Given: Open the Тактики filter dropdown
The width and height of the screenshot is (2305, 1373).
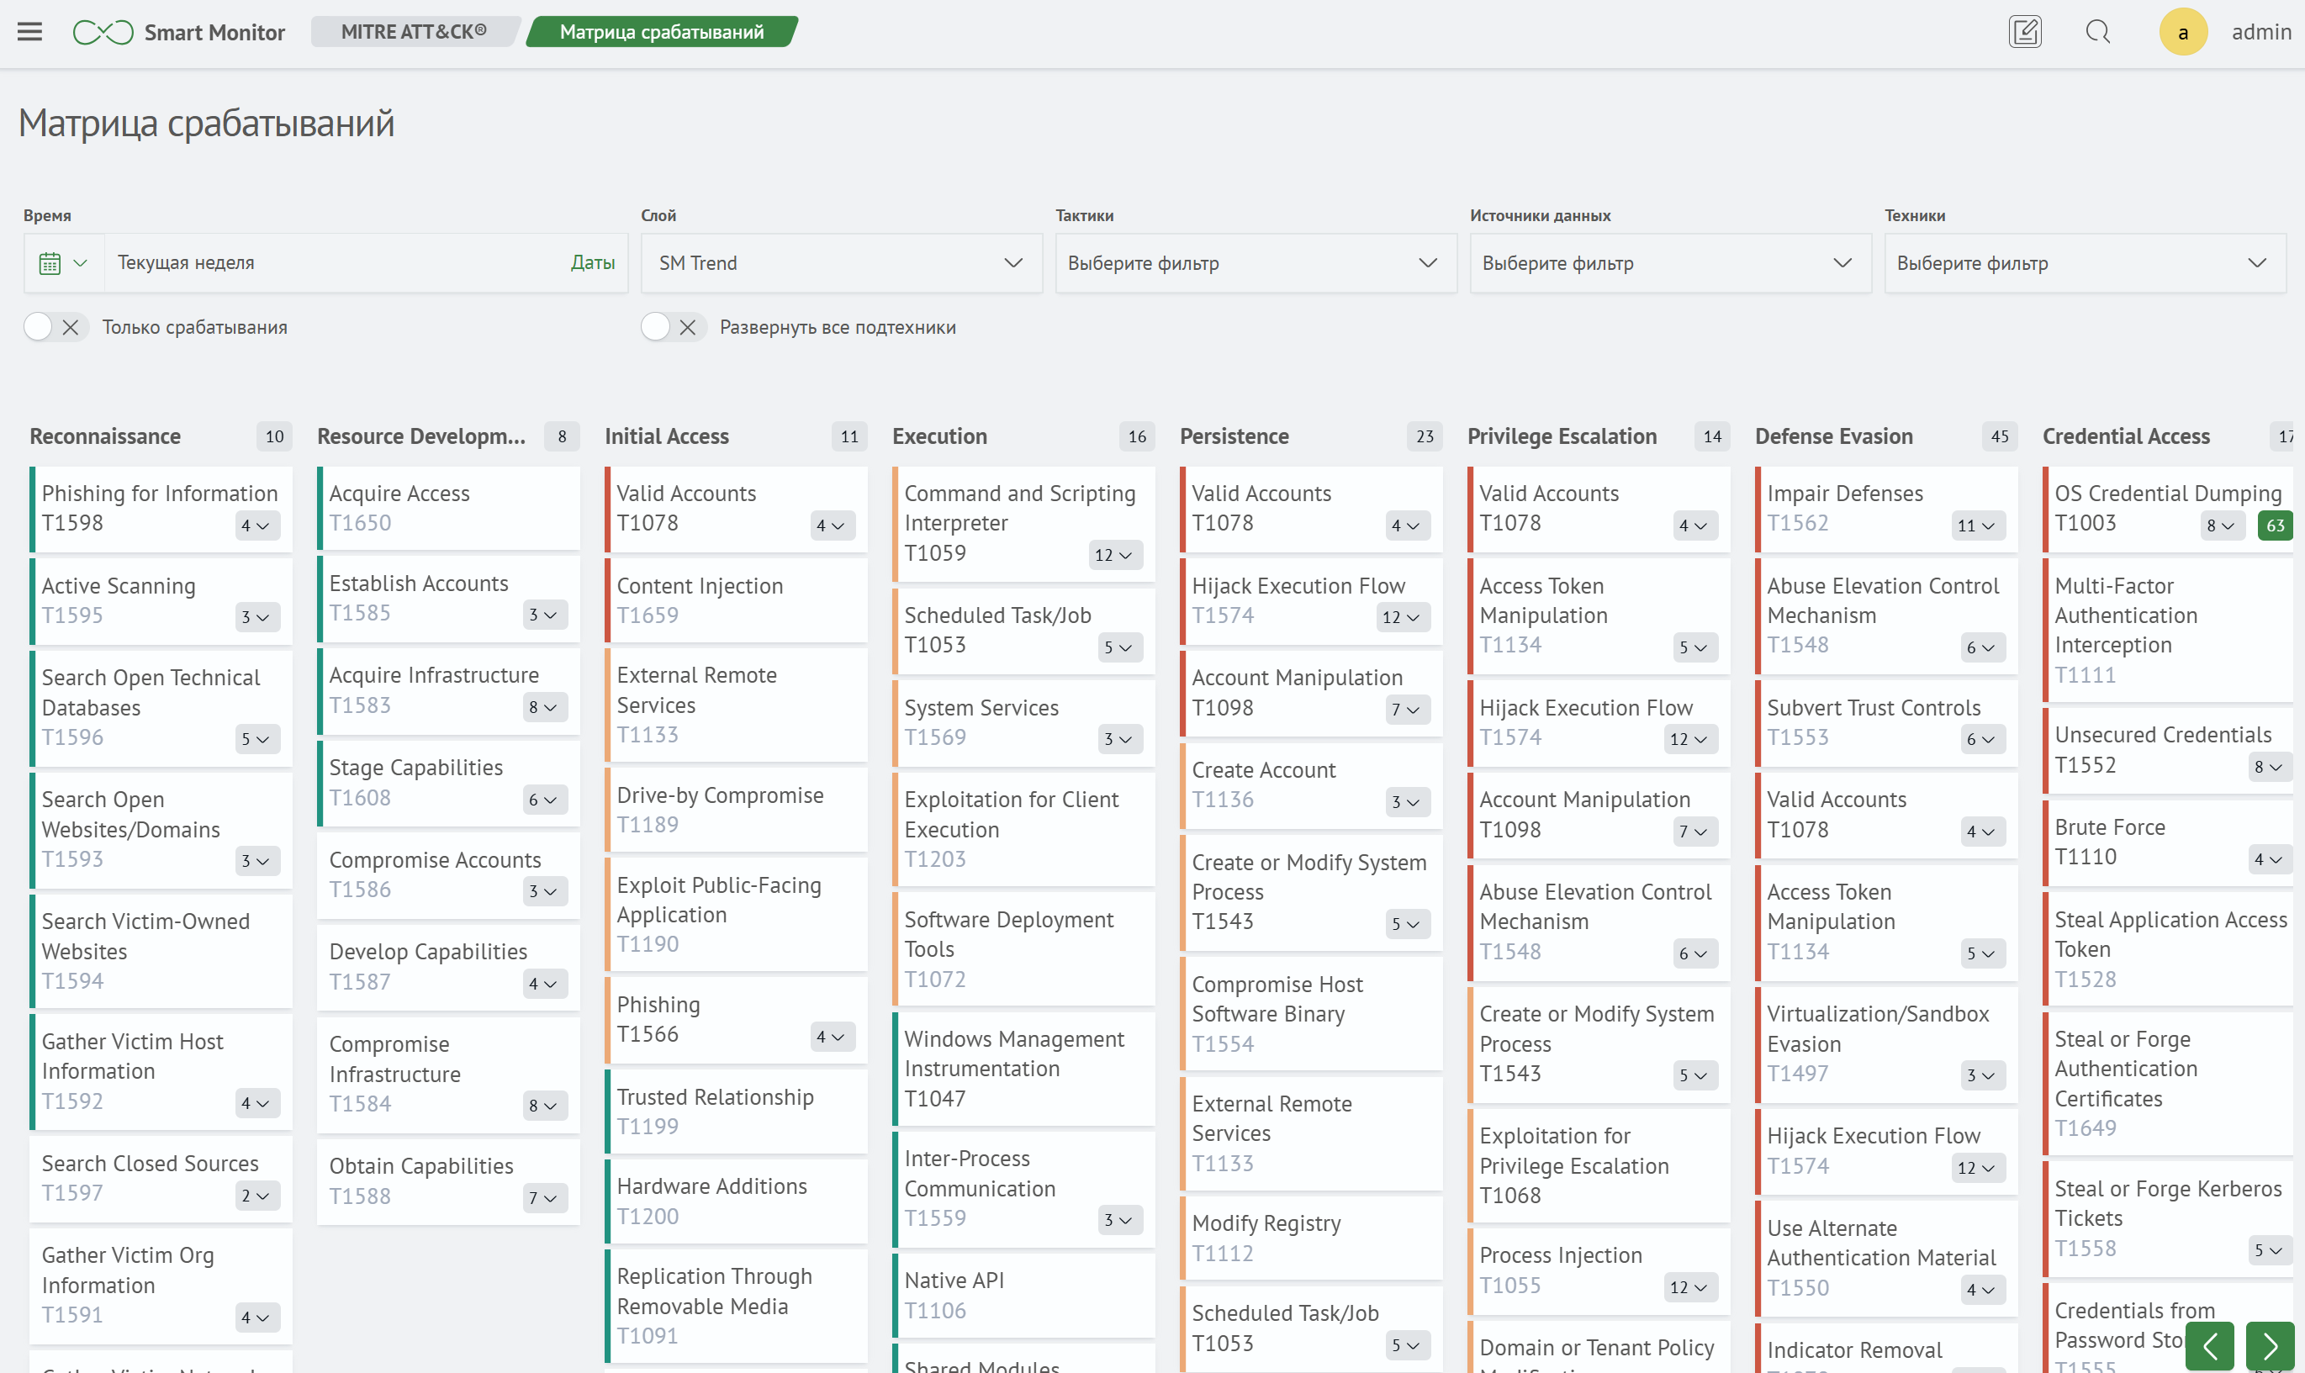Looking at the screenshot, I should click(x=1255, y=264).
